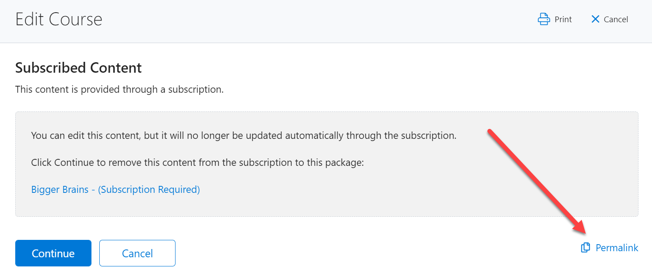652x276 pixels.
Task: Click the Permalink text link
Action: click(x=617, y=248)
